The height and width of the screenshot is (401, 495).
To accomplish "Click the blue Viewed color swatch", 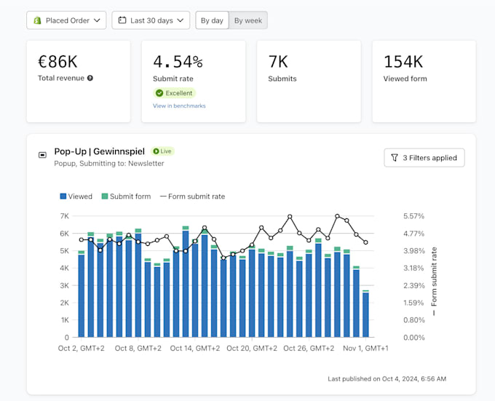I will (x=63, y=196).
